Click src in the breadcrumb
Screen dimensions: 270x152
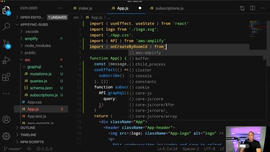tap(76, 17)
